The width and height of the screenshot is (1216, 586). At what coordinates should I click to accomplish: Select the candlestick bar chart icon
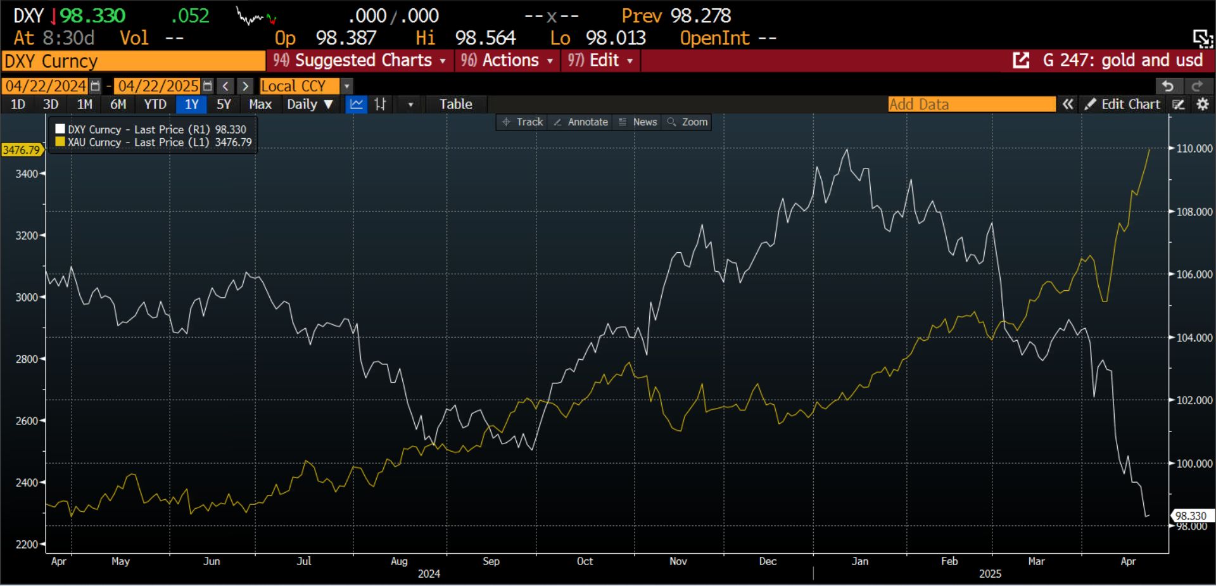click(380, 105)
